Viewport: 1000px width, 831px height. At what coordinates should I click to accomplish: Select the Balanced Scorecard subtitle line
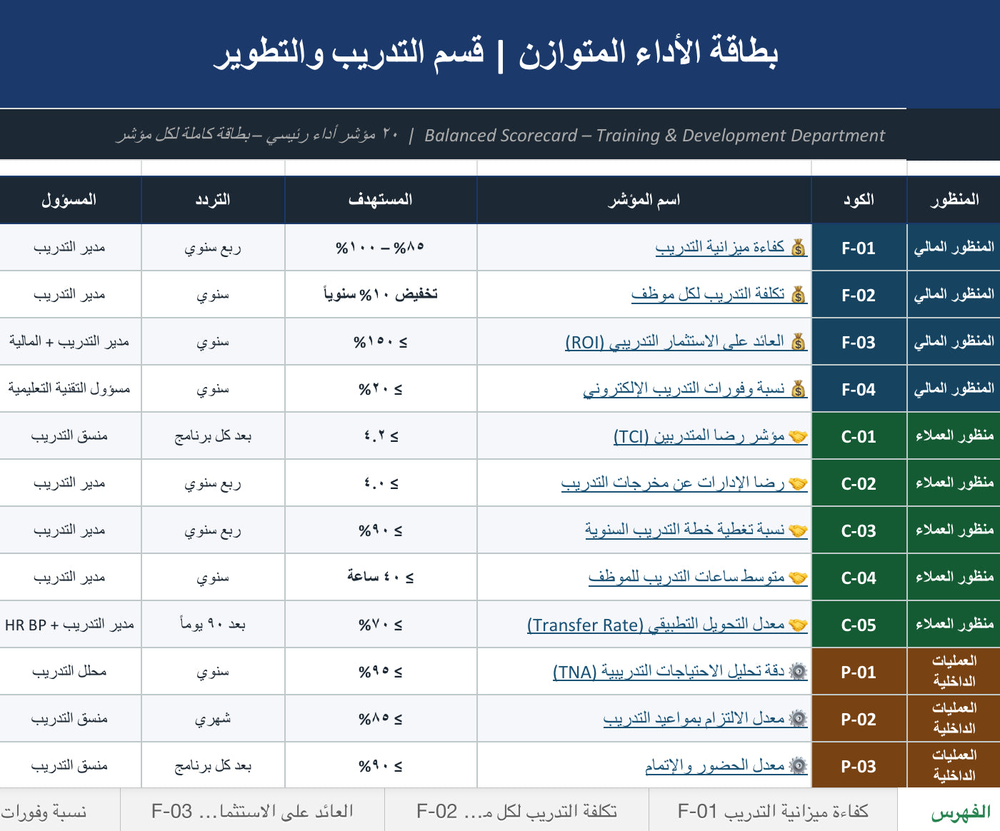pos(500,135)
